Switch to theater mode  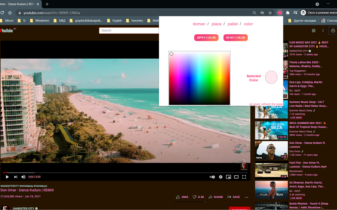click(236, 177)
